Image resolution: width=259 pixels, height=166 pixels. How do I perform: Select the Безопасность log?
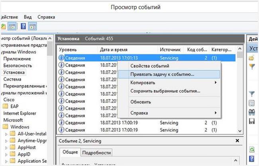point(18,65)
